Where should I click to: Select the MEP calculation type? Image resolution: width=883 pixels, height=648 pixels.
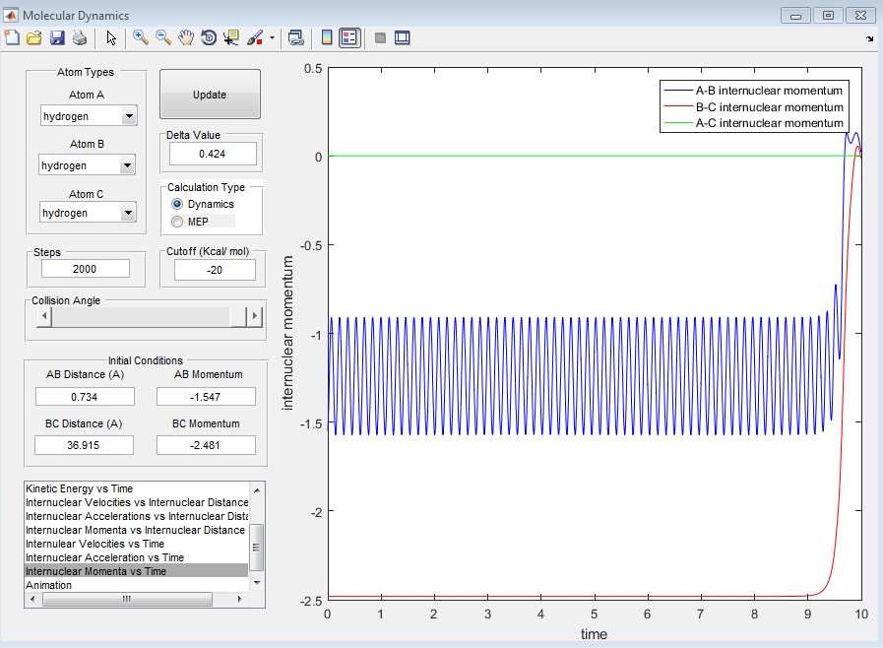point(177,222)
